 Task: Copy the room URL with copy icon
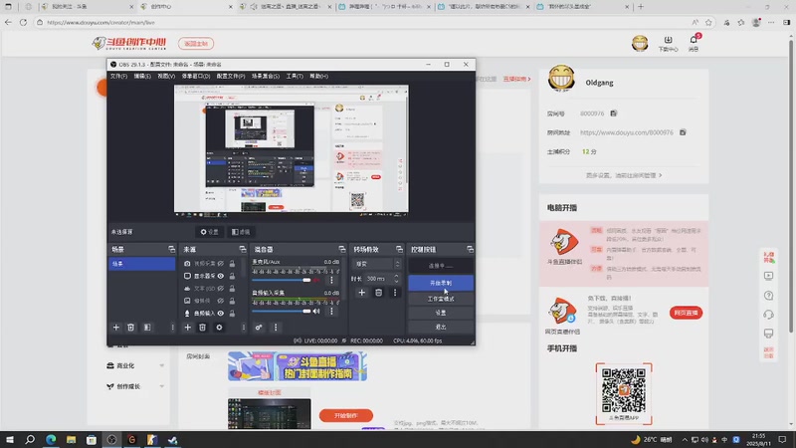pos(683,132)
